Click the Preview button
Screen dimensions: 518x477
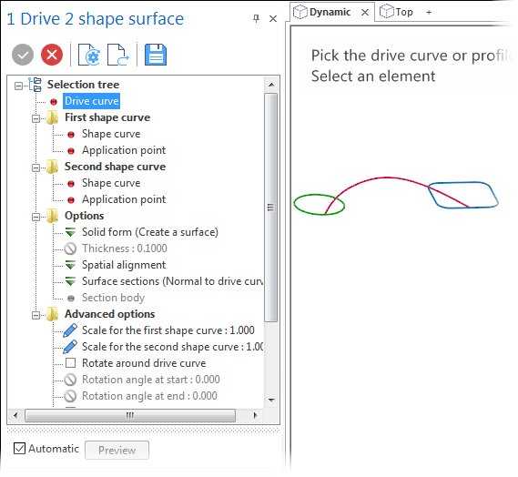pos(117,450)
